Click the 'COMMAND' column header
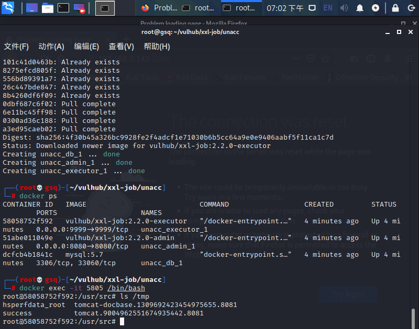The height and width of the screenshot is (329, 419). coord(214,205)
